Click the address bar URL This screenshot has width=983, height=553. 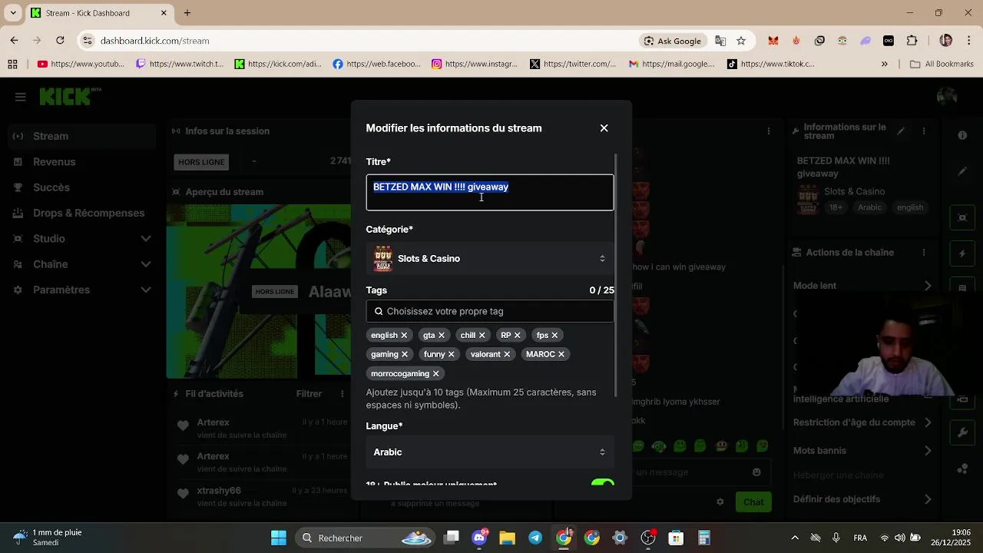click(x=154, y=41)
